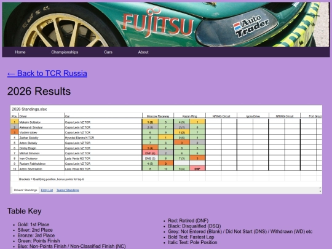Select driver cell Artem Slutskiy
332x249 pixels.
click(x=42, y=143)
